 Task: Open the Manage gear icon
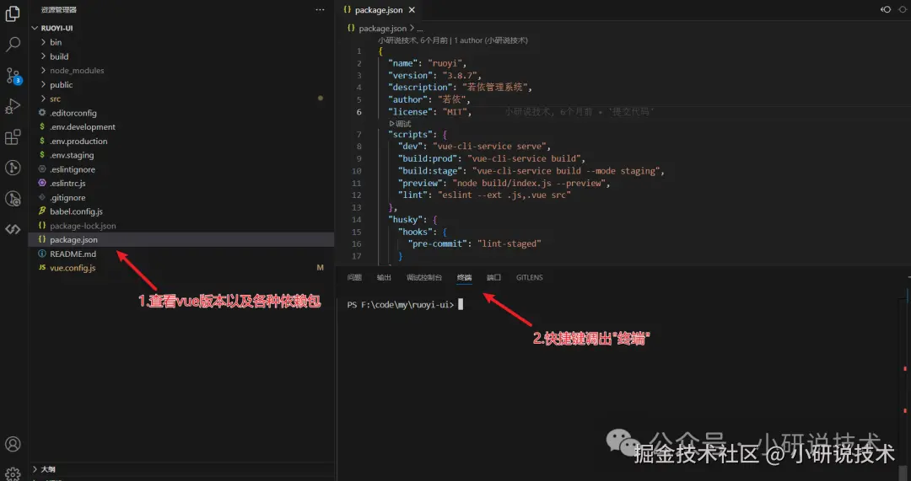[13, 473]
